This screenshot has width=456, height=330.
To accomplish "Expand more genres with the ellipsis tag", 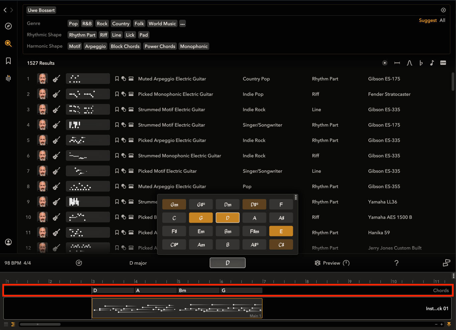I will click(182, 24).
